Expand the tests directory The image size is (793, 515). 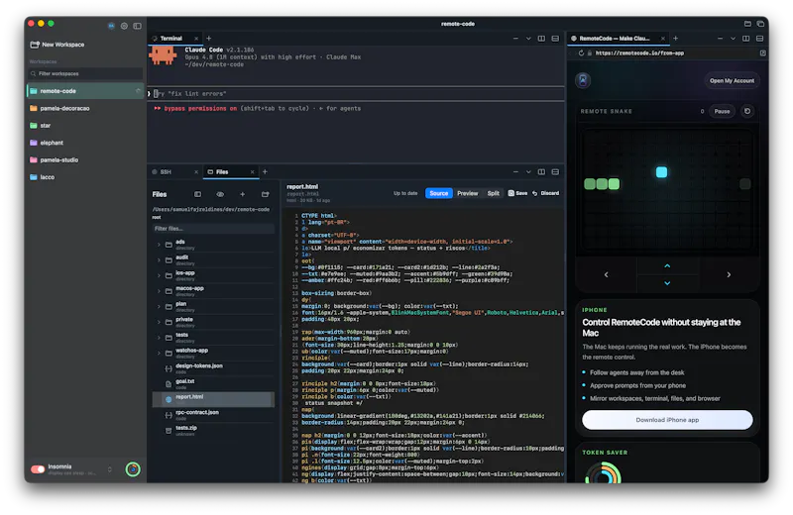[x=159, y=338]
